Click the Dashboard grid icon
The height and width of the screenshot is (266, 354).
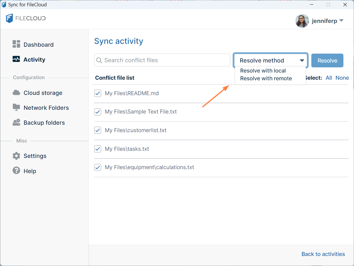pyautogui.click(x=16, y=44)
